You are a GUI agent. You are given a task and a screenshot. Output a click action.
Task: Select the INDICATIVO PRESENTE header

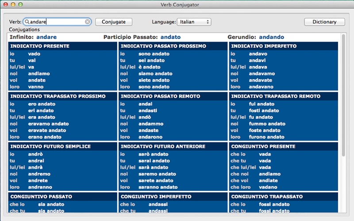[62, 46]
